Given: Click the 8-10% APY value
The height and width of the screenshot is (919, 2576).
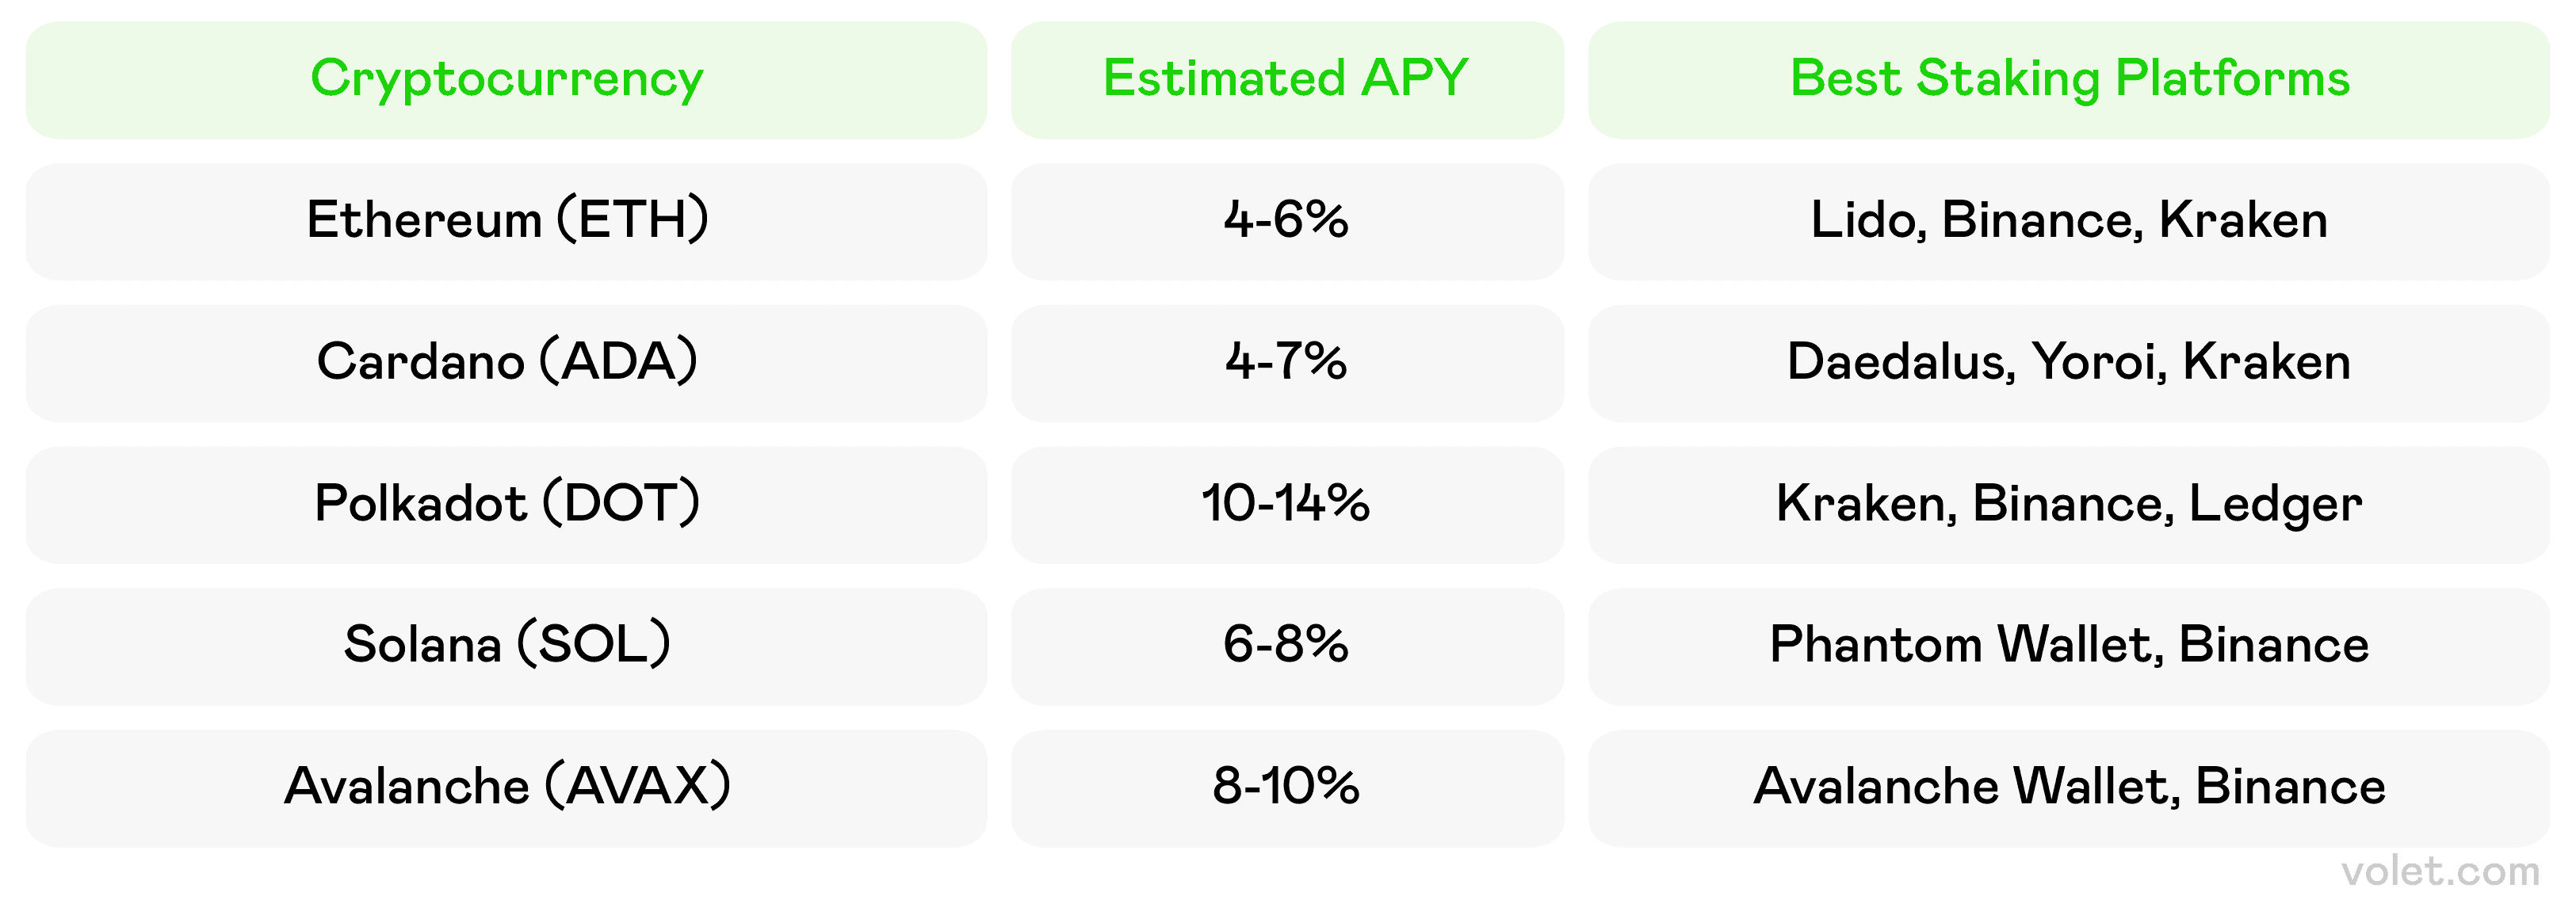Looking at the screenshot, I should (x=1286, y=788).
